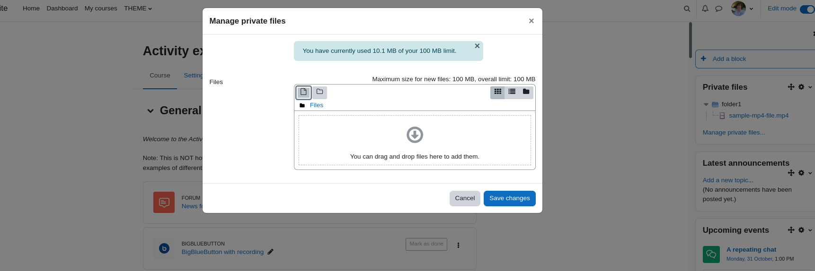Click the Forum activity icon
Viewport: 815px width, 271px height.
(x=164, y=202)
